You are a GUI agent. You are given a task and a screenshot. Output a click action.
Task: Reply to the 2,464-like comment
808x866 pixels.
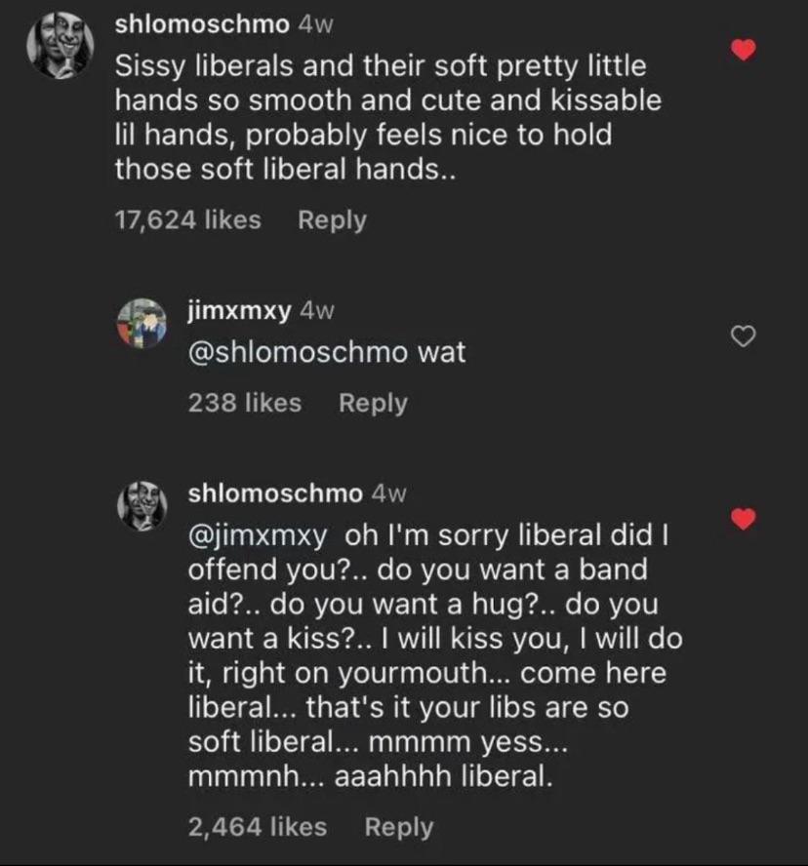pyautogui.click(x=398, y=827)
